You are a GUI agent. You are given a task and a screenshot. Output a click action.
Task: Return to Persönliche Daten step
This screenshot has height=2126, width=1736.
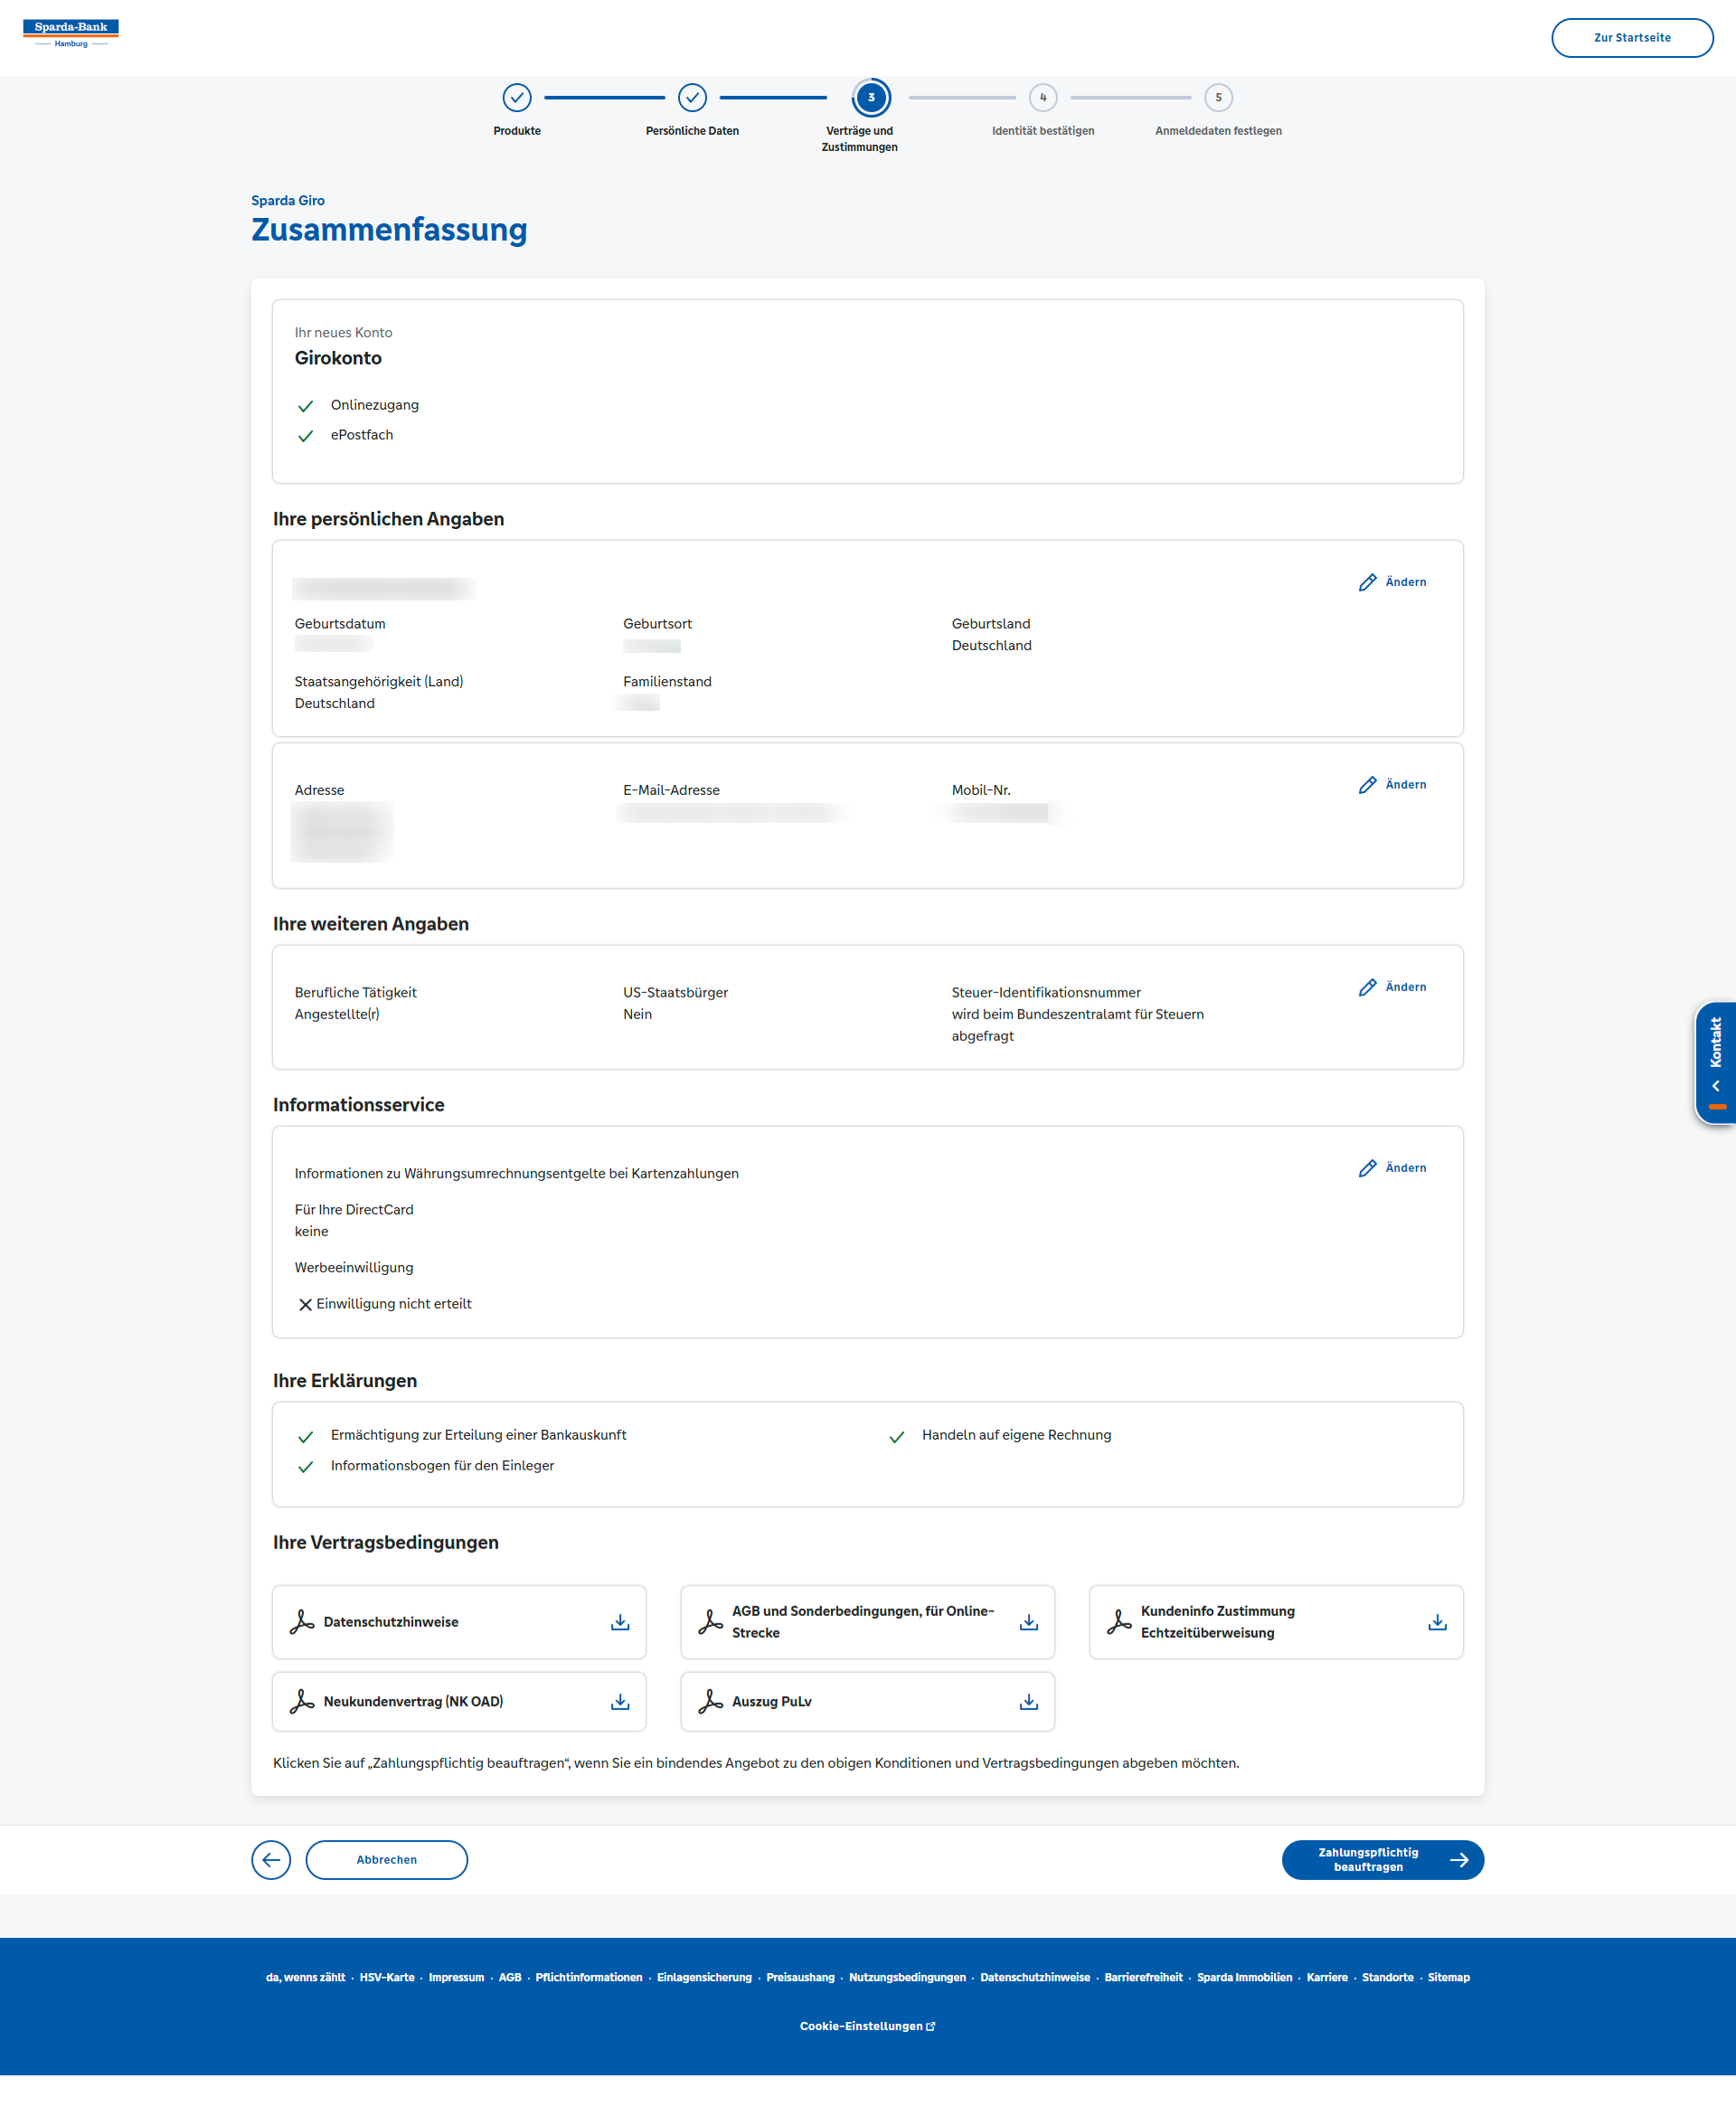692,98
